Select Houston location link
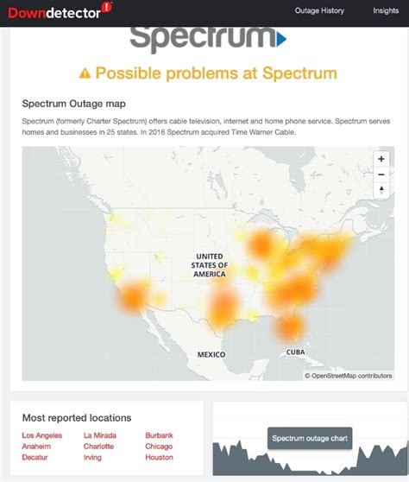This screenshot has width=409, height=482. tap(159, 458)
